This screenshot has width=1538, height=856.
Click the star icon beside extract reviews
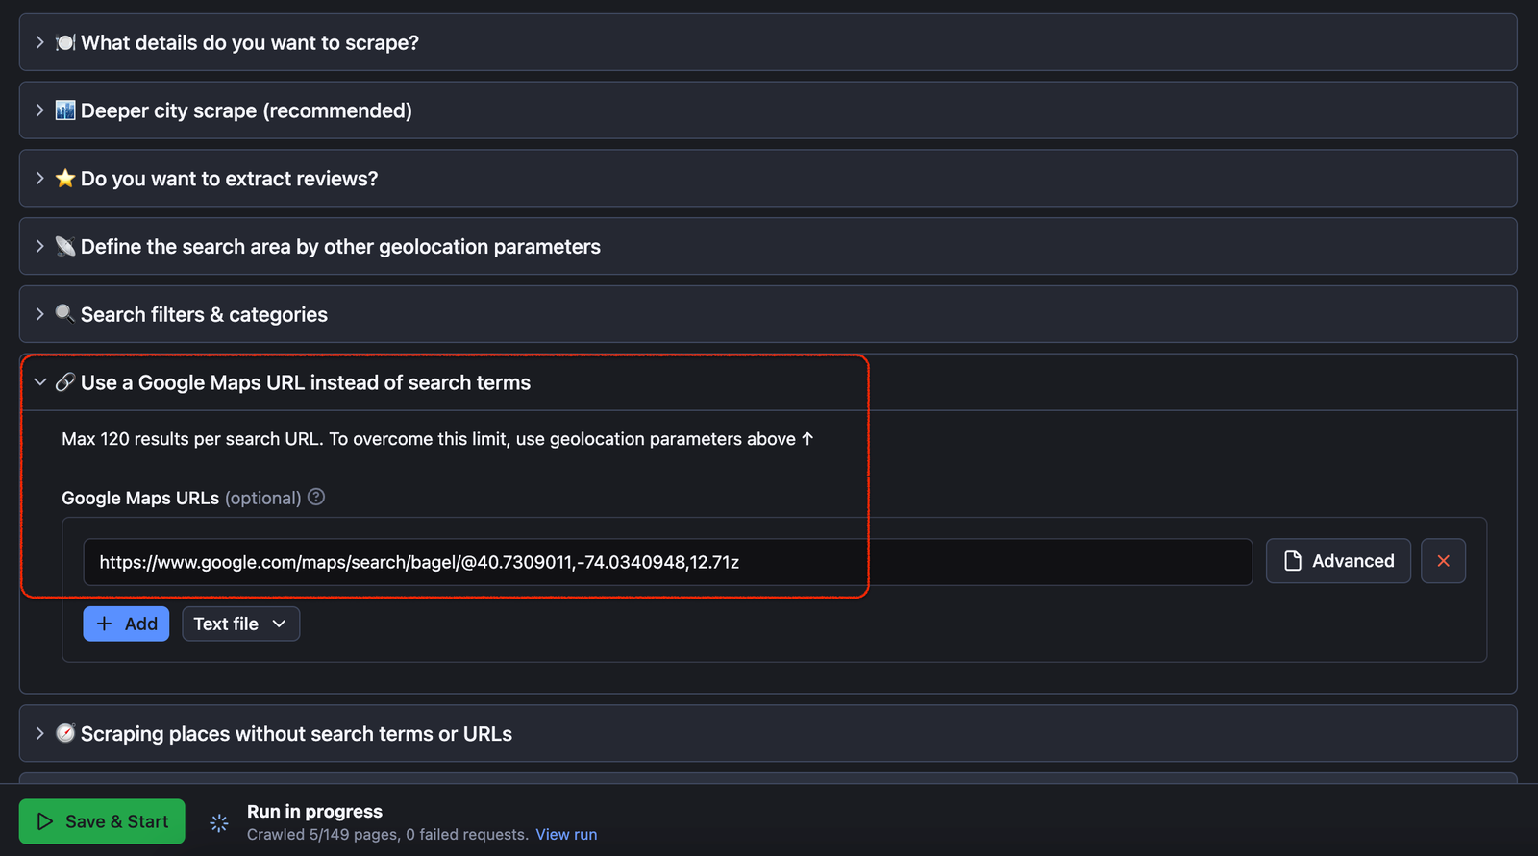click(x=65, y=179)
